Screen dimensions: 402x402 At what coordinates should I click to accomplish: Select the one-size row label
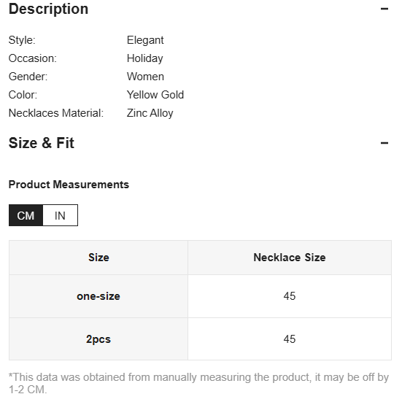pos(98,296)
